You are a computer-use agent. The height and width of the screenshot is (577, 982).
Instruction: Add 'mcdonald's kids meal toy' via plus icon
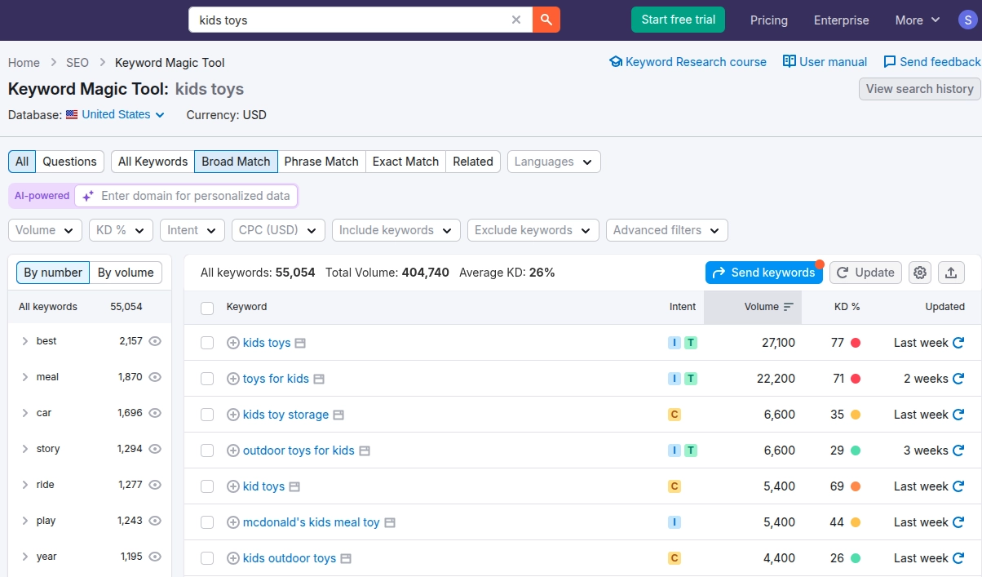click(232, 522)
